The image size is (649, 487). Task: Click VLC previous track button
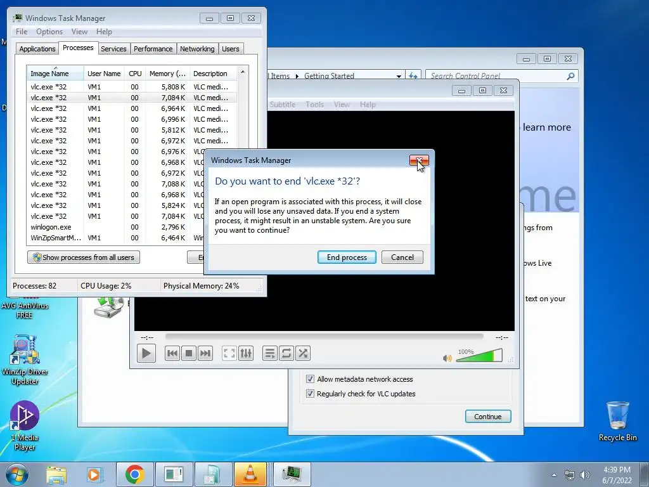(x=172, y=353)
